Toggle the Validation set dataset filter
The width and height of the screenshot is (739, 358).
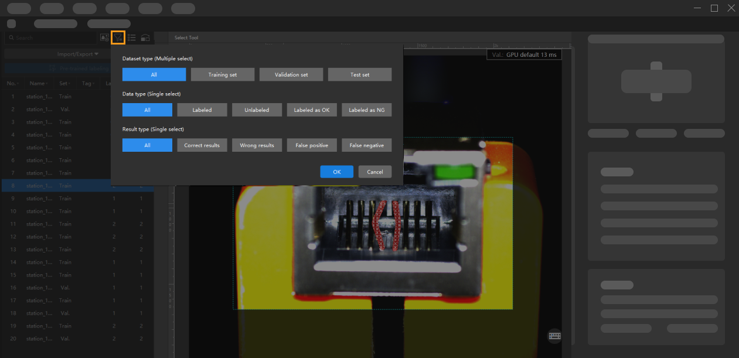coord(291,74)
